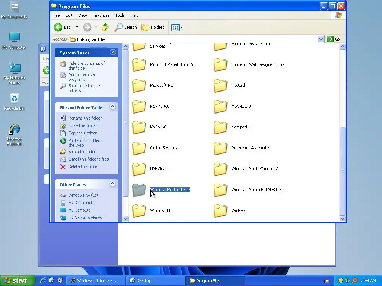The width and height of the screenshot is (382, 286).
Task: Open the Search toolbar button
Action: pos(126,27)
